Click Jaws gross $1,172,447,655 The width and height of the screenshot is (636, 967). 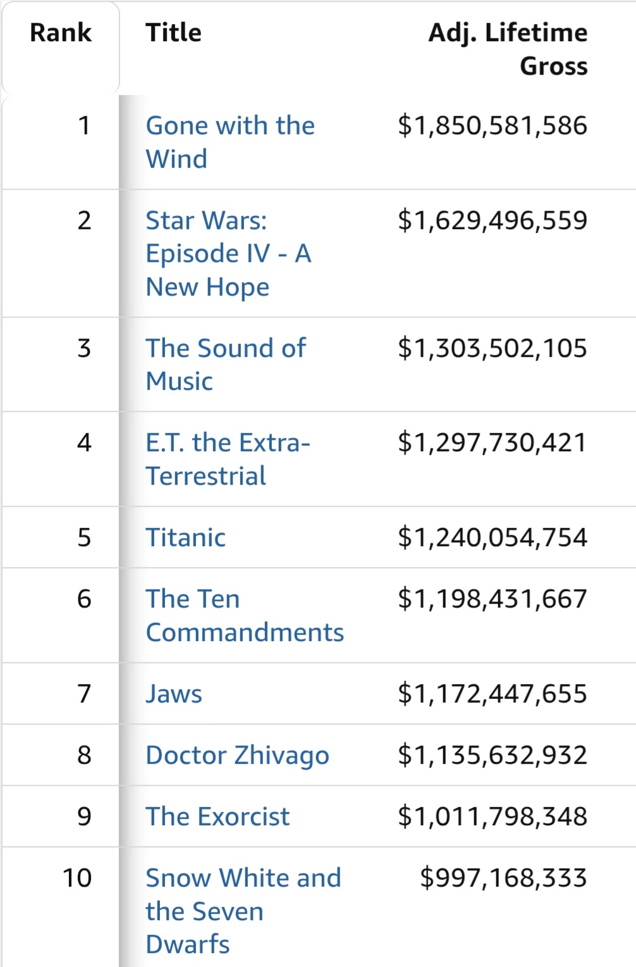492,694
